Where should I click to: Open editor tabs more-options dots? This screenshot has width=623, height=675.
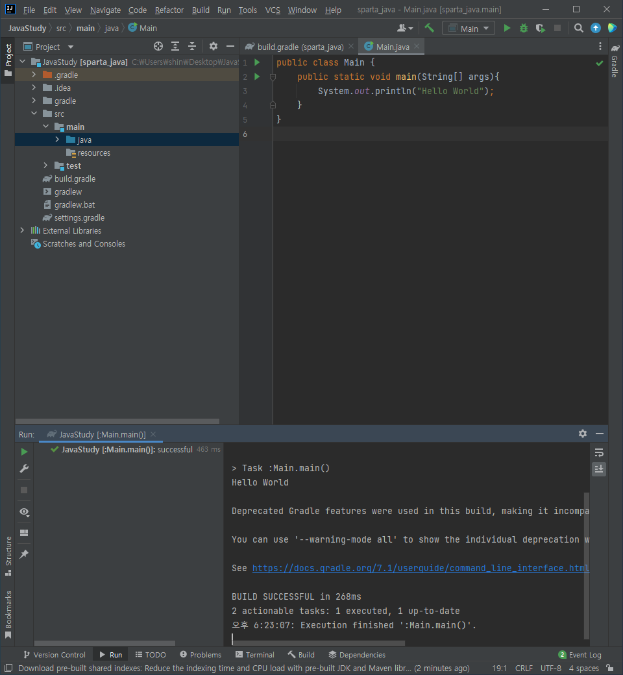[600, 47]
